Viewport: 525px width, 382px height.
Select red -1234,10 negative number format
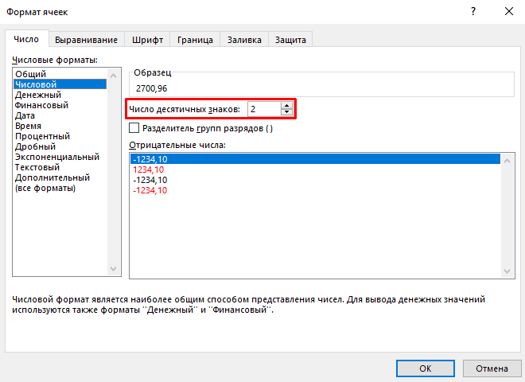pyautogui.click(x=150, y=191)
